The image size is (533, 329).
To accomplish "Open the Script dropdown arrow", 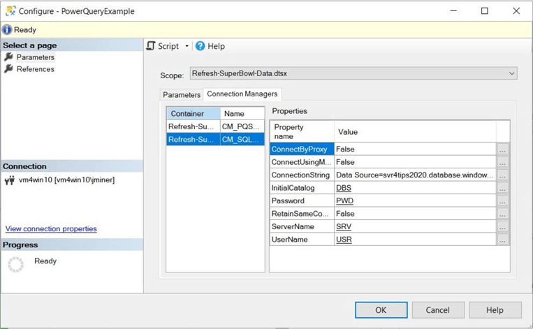I will pyautogui.click(x=187, y=47).
